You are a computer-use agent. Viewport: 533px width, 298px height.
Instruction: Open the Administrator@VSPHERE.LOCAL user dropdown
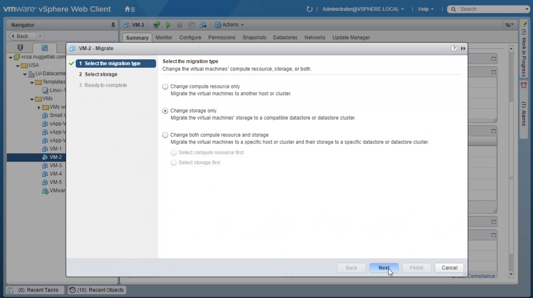tap(363, 9)
